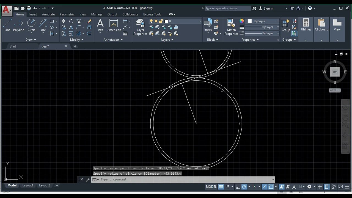
Task: Select the Rotate tool
Action: [71, 21]
